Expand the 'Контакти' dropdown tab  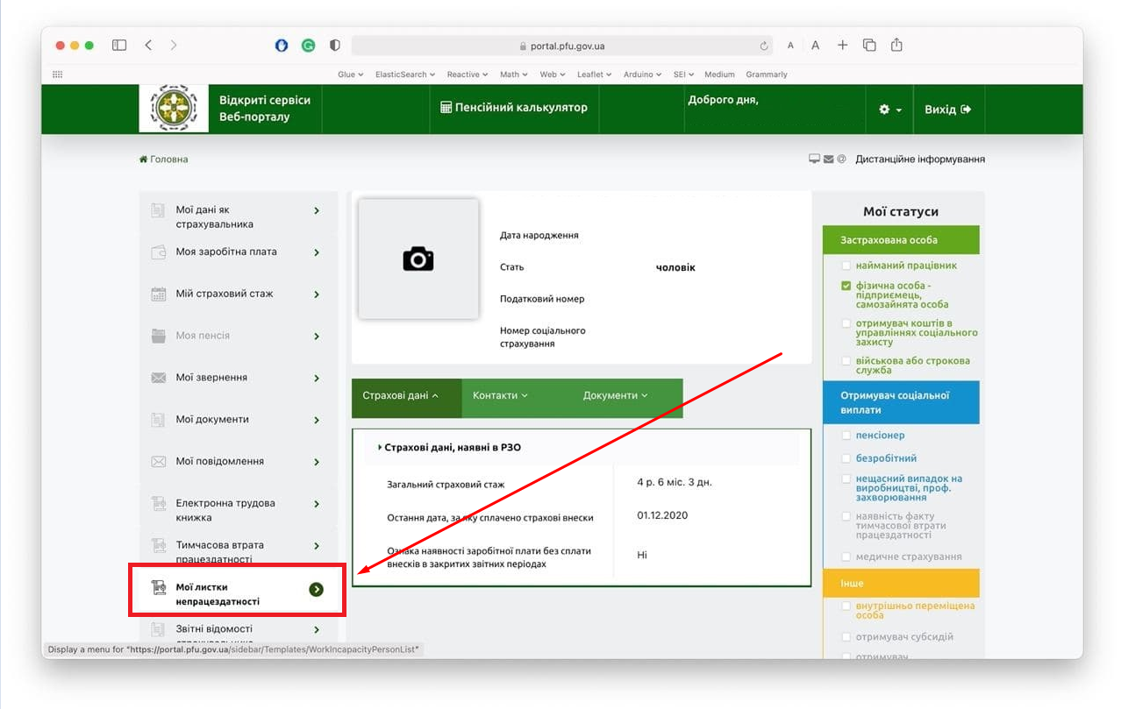tap(500, 396)
